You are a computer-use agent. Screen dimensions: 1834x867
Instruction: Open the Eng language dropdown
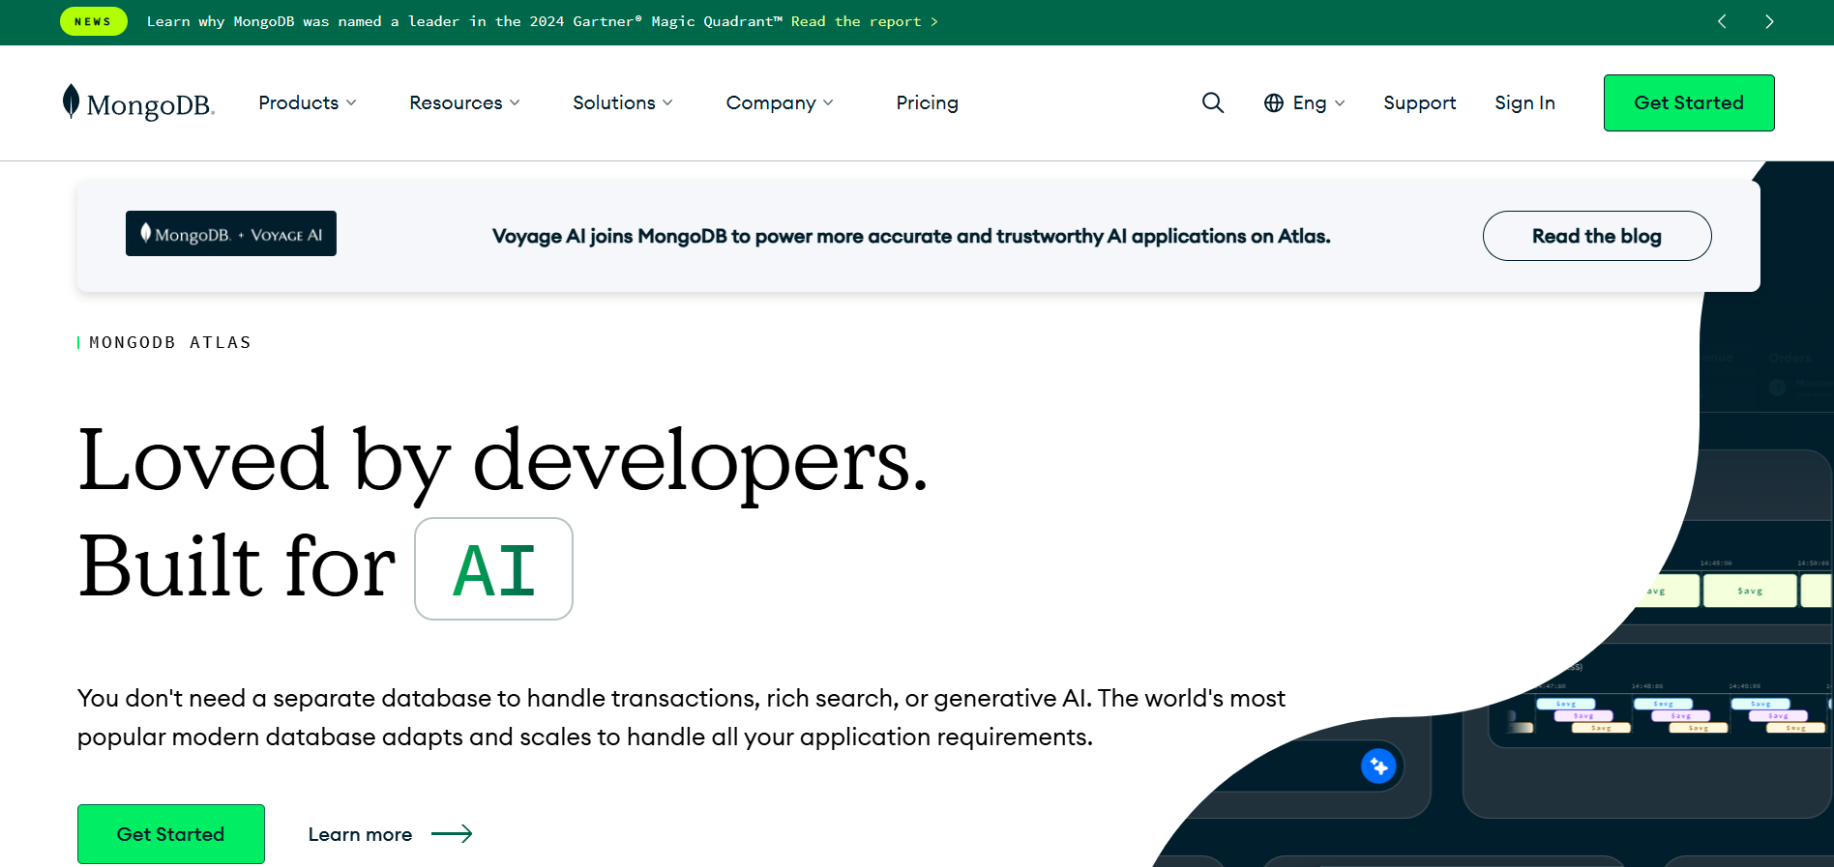tap(1304, 102)
